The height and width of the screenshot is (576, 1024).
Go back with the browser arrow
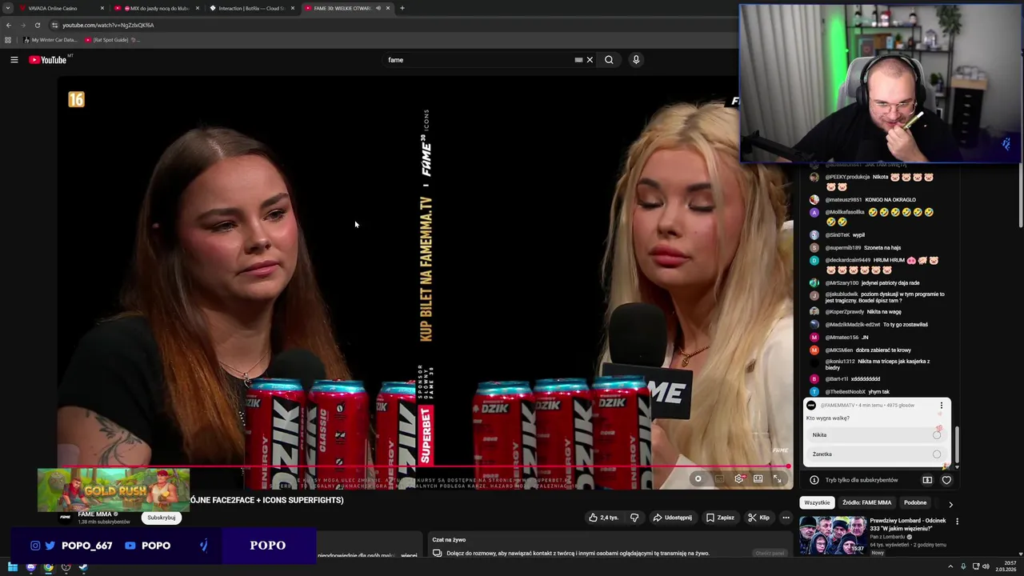9,25
